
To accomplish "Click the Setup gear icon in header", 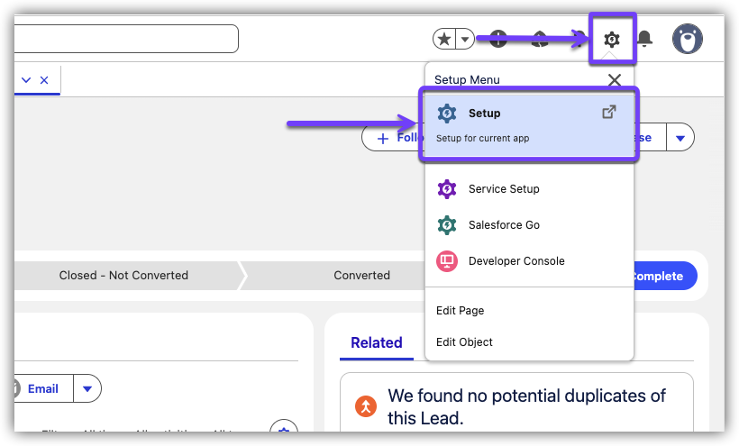I will pos(612,39).
